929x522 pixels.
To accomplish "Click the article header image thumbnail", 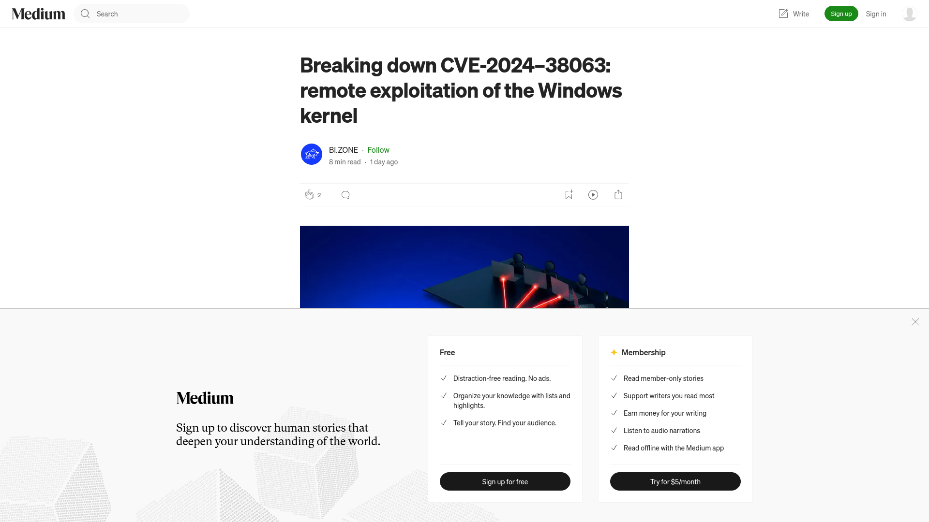I will click(x=464, y=266).
